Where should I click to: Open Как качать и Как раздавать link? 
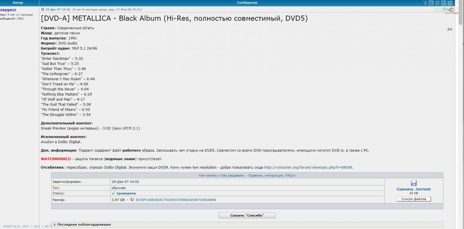click(x=222, y=175)
